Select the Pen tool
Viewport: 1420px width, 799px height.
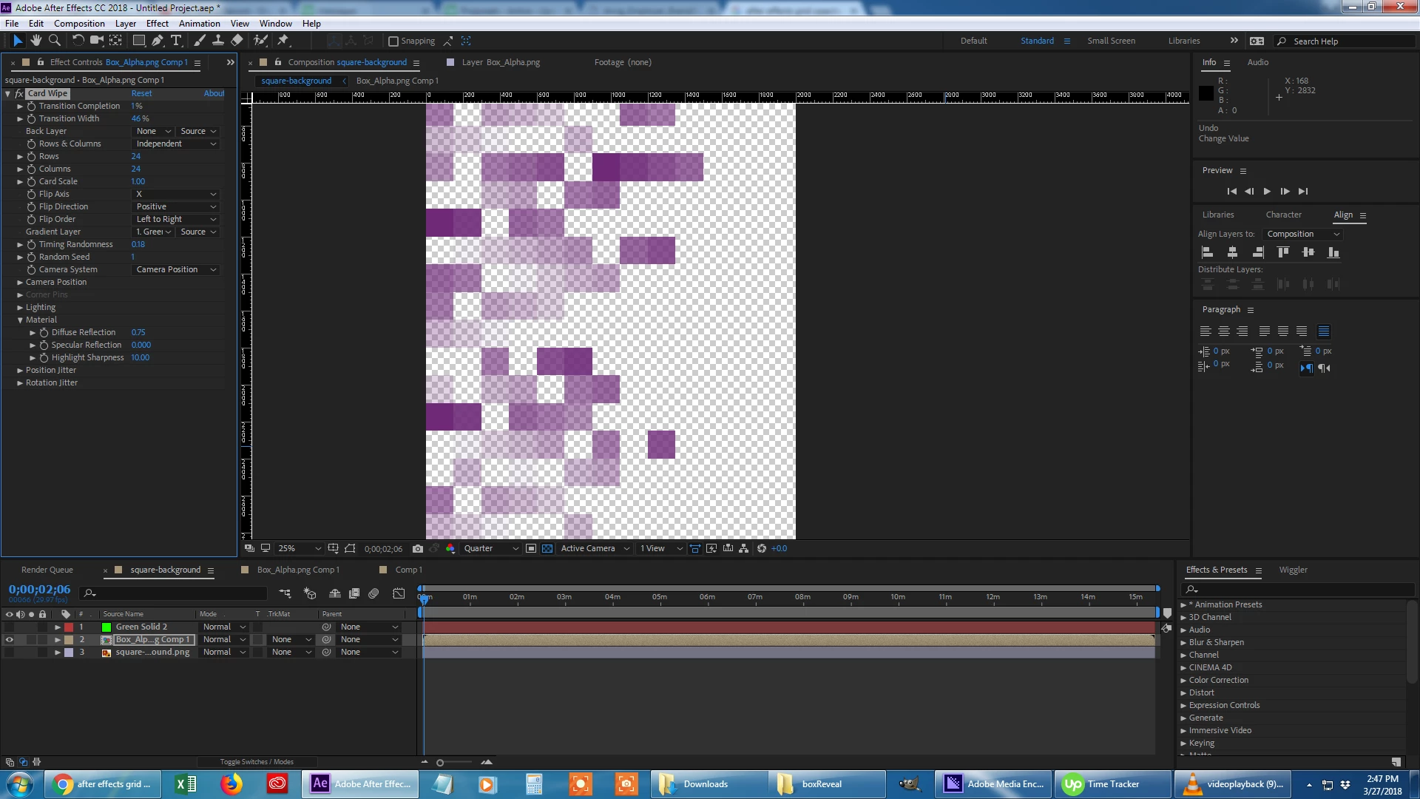pyautogui.click(x=158, y=41)
